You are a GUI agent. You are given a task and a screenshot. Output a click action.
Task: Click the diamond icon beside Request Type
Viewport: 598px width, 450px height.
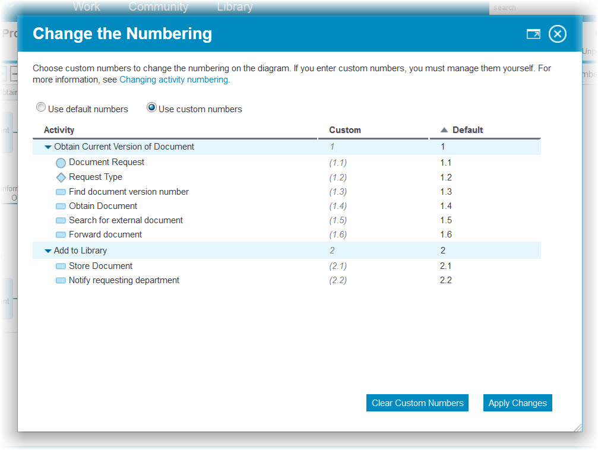tap(61, 178)
